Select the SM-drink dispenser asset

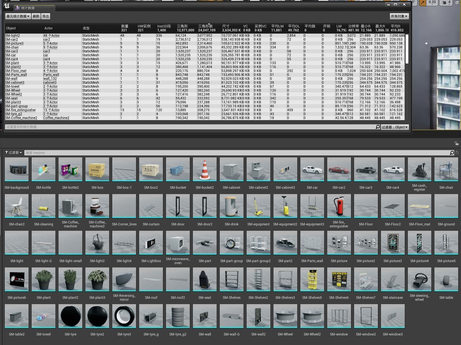(232, 206)
